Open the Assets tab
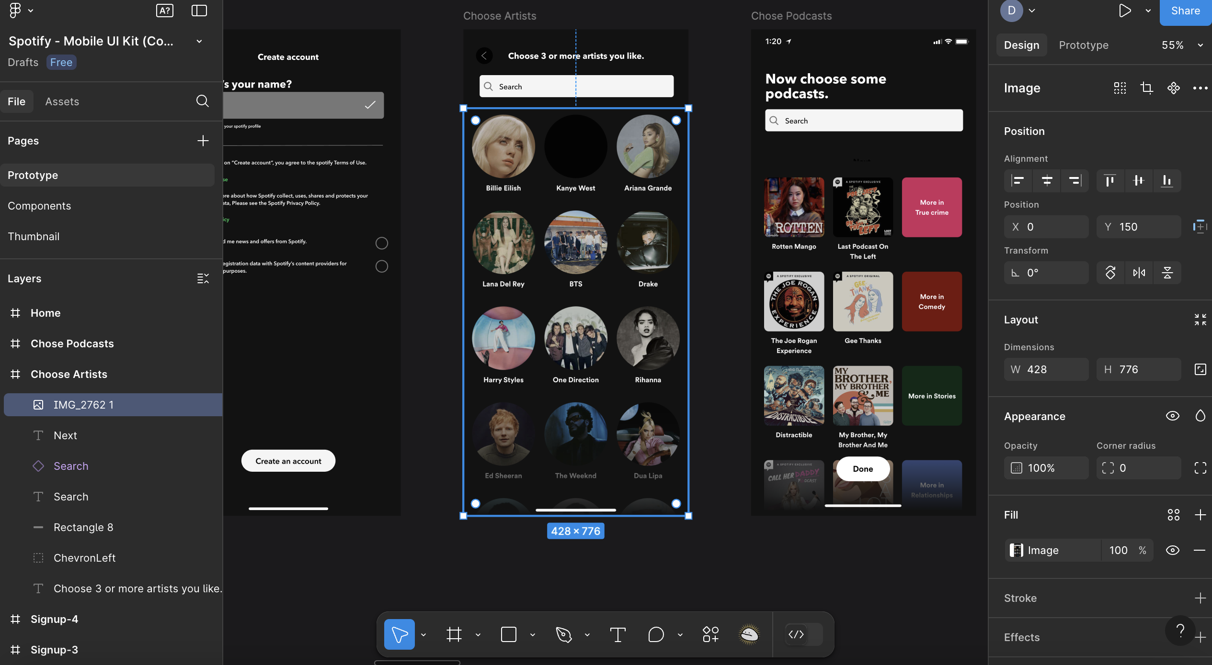 point(62,101)
